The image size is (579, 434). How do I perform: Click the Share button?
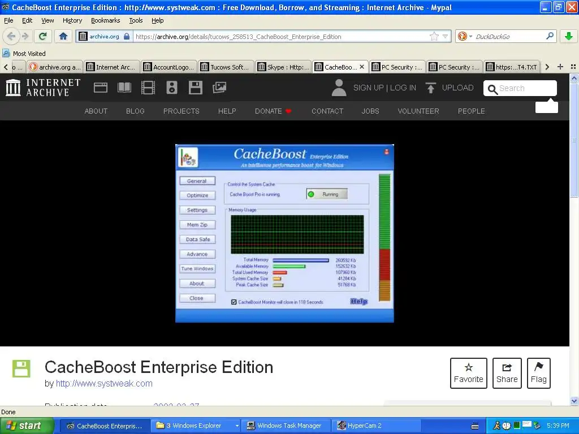(507, 373)
